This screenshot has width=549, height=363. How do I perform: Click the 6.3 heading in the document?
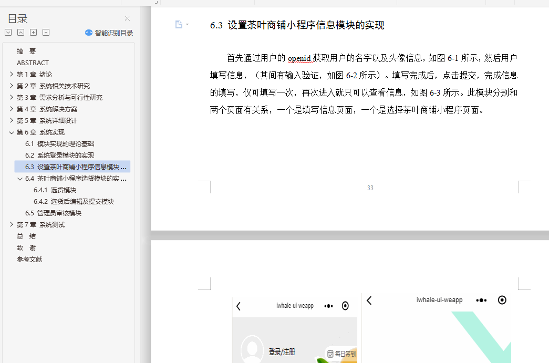(x=297, y=25)
